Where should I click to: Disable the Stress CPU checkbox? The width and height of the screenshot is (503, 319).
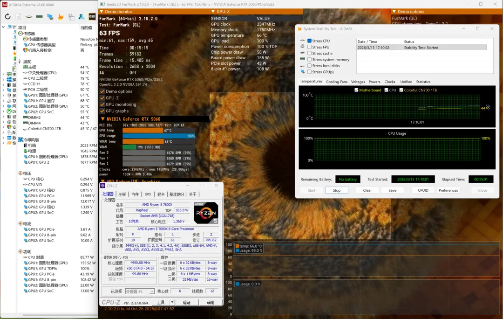pyautogui.click(x=310, y=41)
